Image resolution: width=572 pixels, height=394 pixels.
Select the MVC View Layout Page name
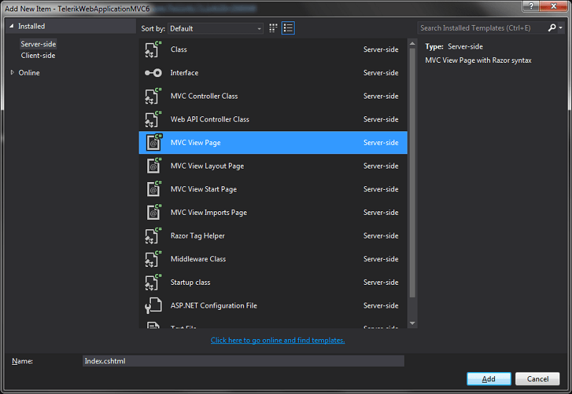[x=207, y=166]
